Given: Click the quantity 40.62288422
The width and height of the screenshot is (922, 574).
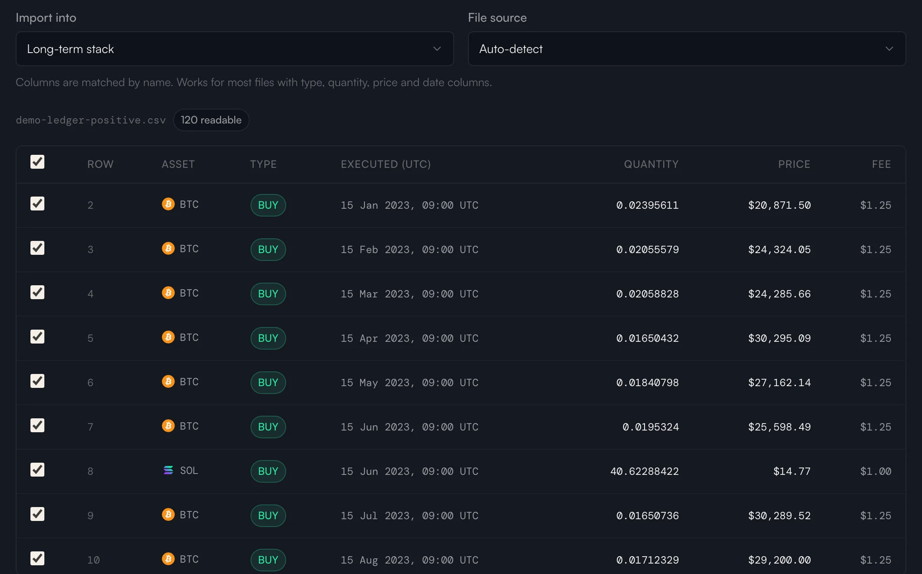Looking at the screenshot, I should tap(645, 471).
